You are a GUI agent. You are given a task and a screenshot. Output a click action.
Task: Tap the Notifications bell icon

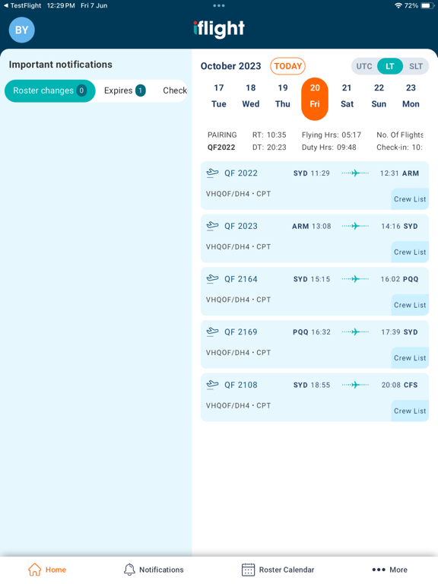point(129,570)
